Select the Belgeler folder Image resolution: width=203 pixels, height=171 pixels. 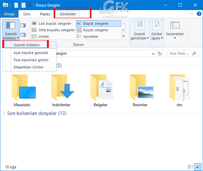click(101, 91)
